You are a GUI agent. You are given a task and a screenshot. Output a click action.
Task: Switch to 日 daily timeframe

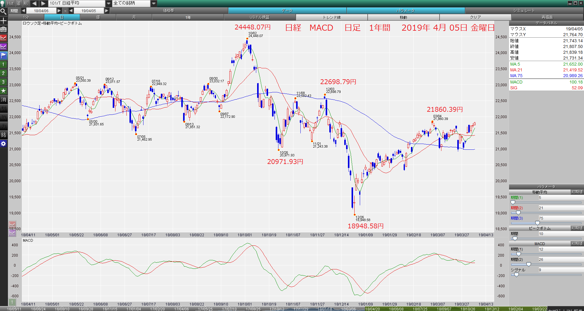tap(62, 17)
